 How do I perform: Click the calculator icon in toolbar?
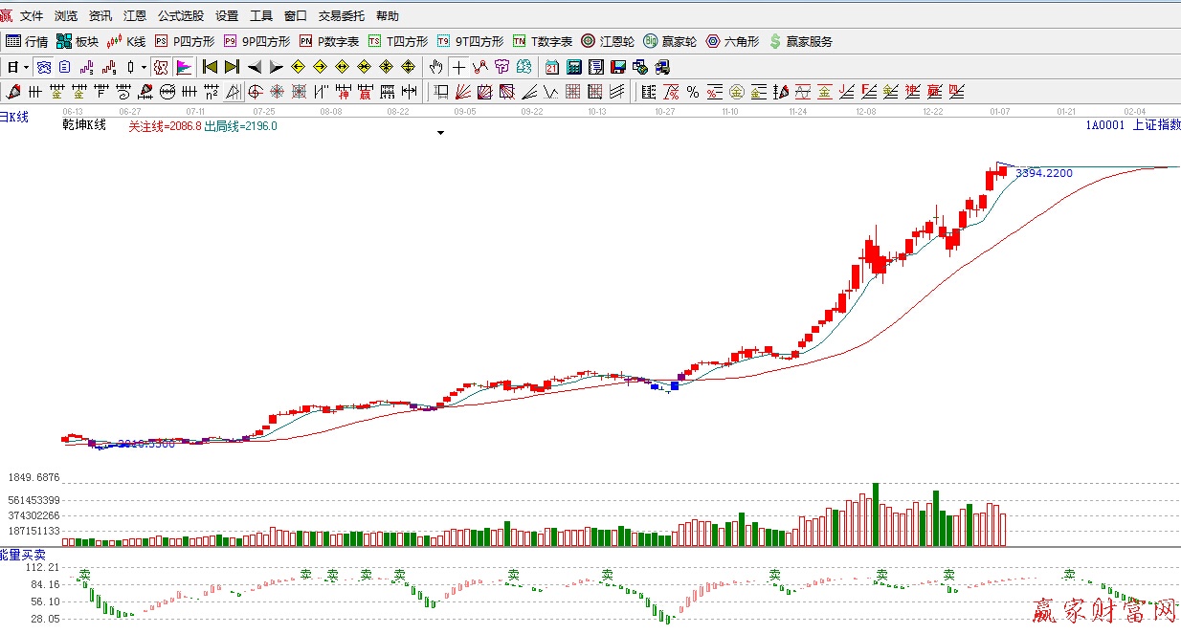click(574, 67)
